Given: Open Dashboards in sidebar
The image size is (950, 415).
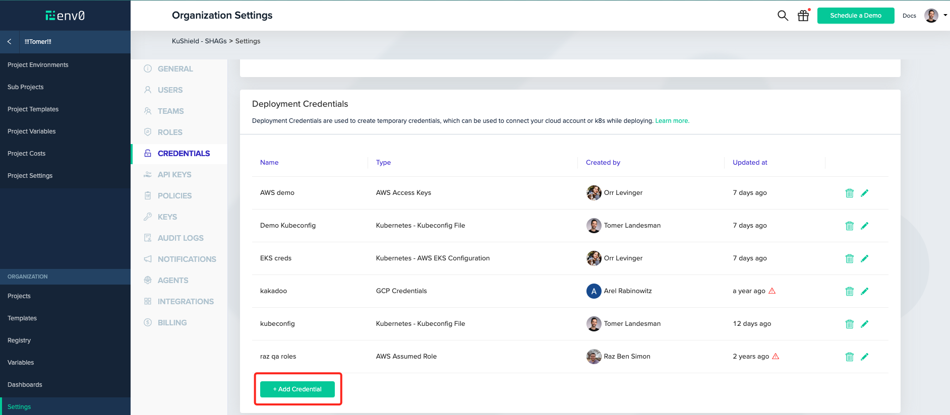Looking at the screenshot, I should pos(25,385).
